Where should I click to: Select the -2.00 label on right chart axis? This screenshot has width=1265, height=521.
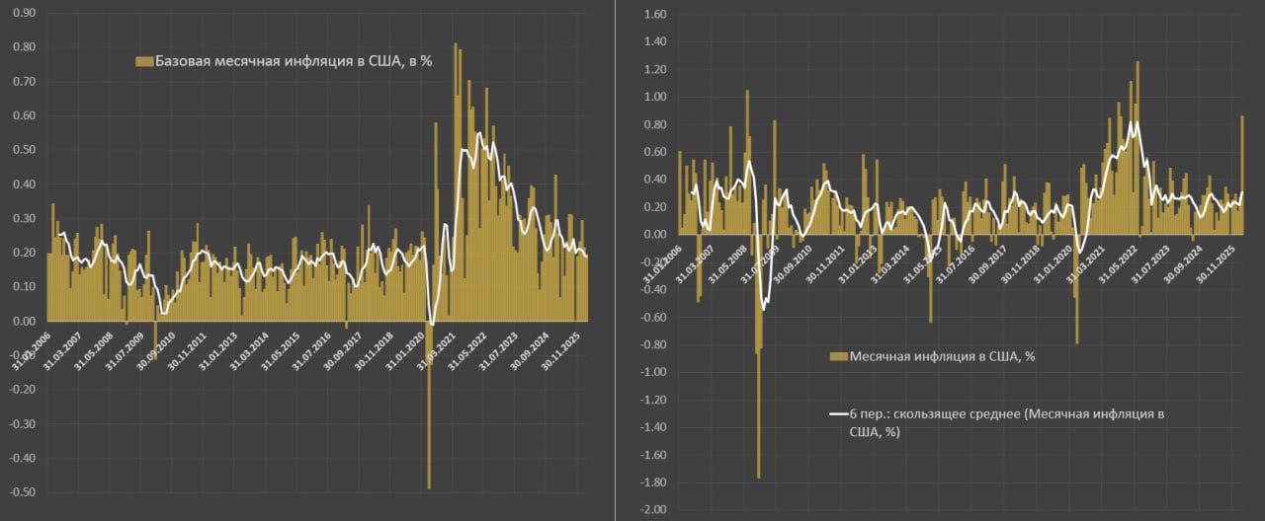pyautogui.click(x=653, y=510)
